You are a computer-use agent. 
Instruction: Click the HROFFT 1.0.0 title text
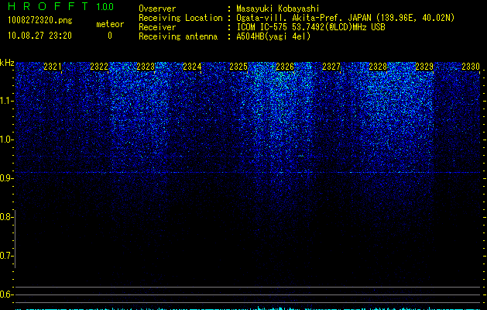(x=60, y=6)
